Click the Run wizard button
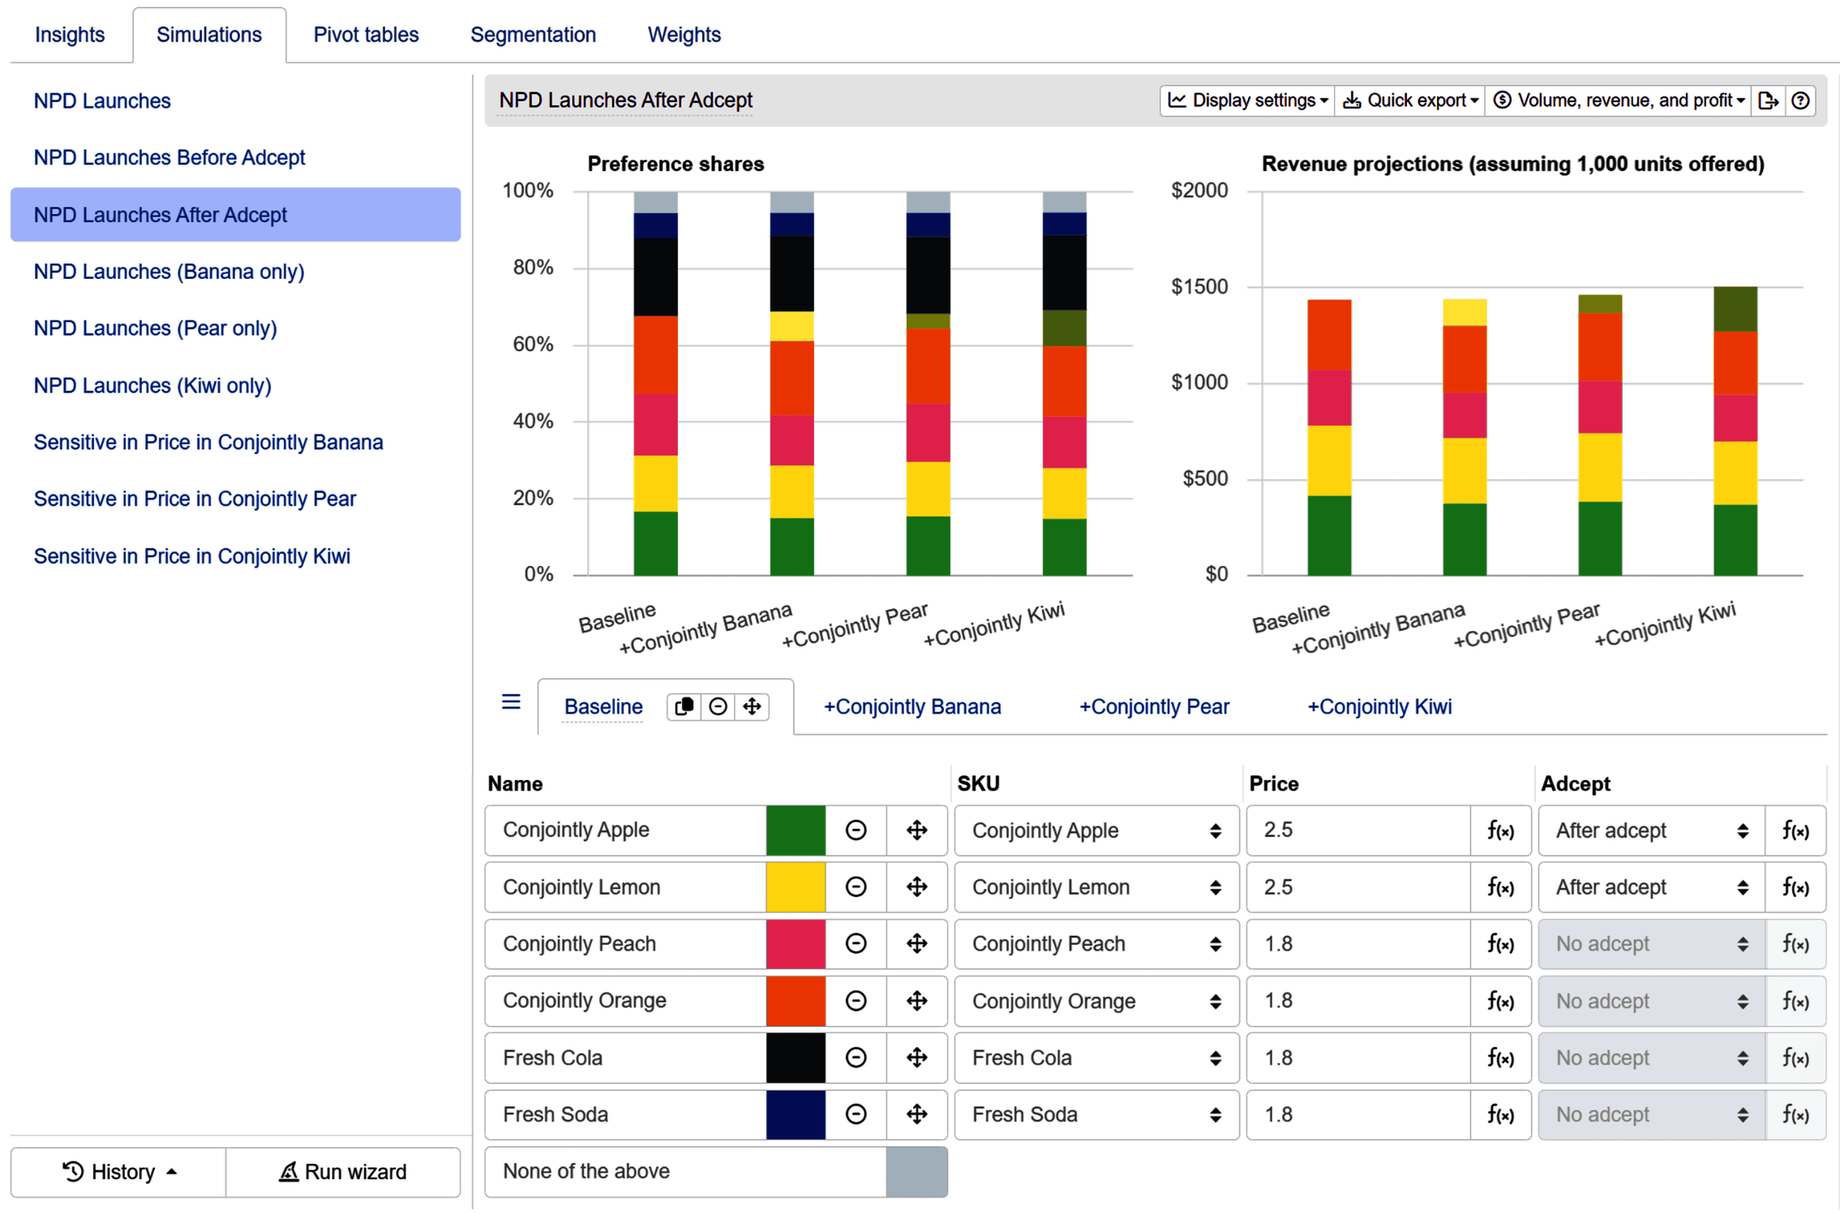The image size is (1840, 1214). click(x=343, y=1172)
